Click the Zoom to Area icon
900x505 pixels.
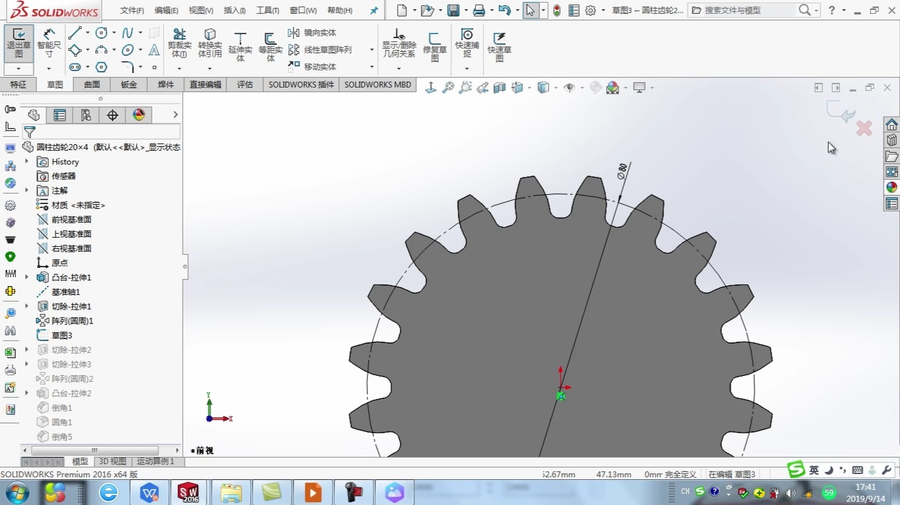pyautogui.click(x=465, y=88)
